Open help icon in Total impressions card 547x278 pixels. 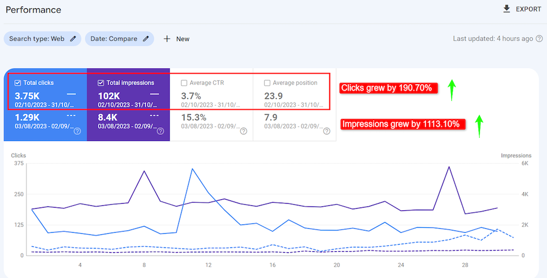click(x=160, y=131)
